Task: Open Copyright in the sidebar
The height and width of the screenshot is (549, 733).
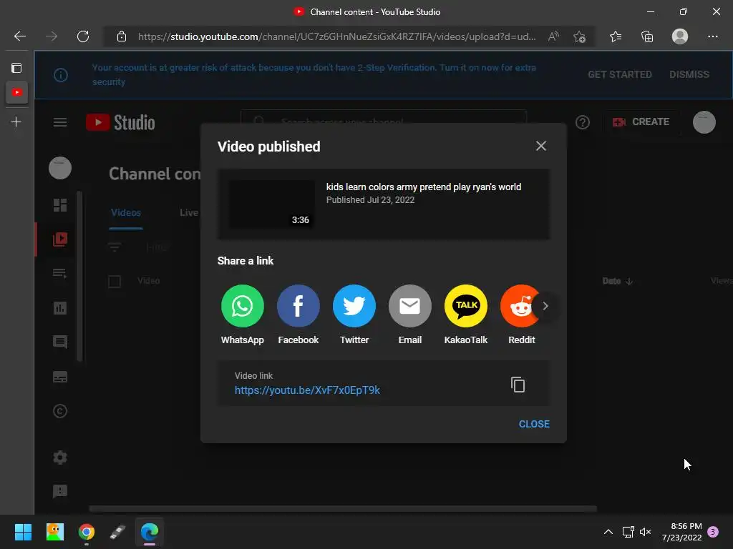Action: tap(60, 411)
